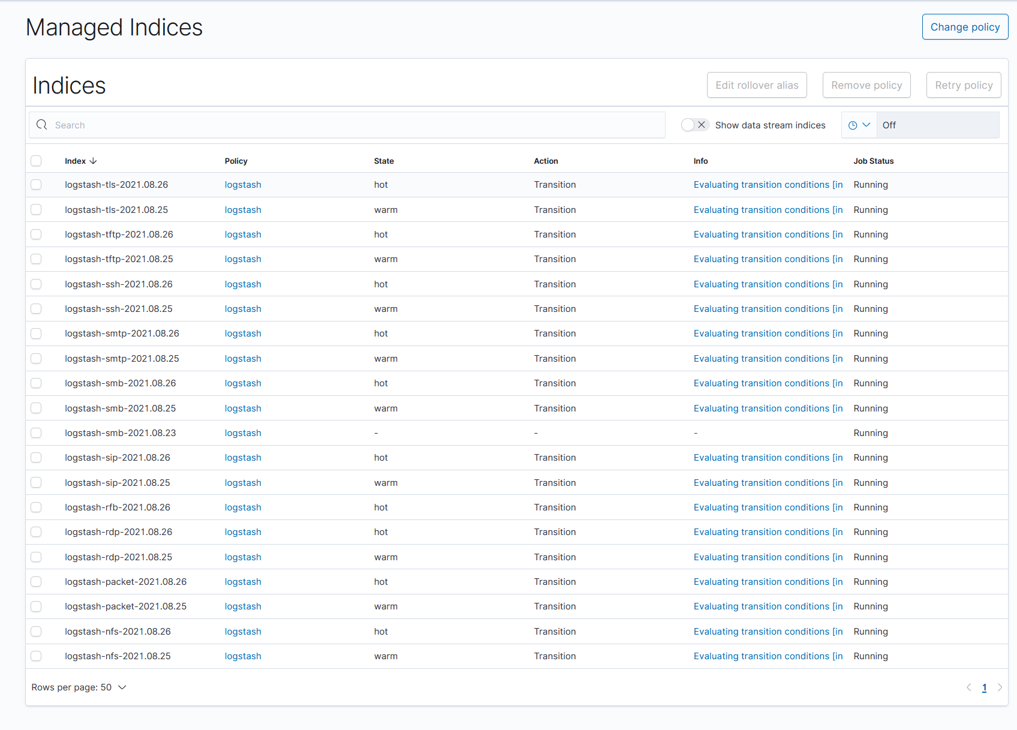Click Running status of logstash-sip-2021.08.26
The width and height of the screenshot is (1017, 730).
click(871, 458)
